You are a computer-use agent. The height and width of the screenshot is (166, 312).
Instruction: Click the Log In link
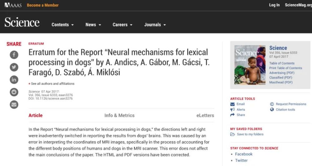pyautogui.click(x=274, y=5)
